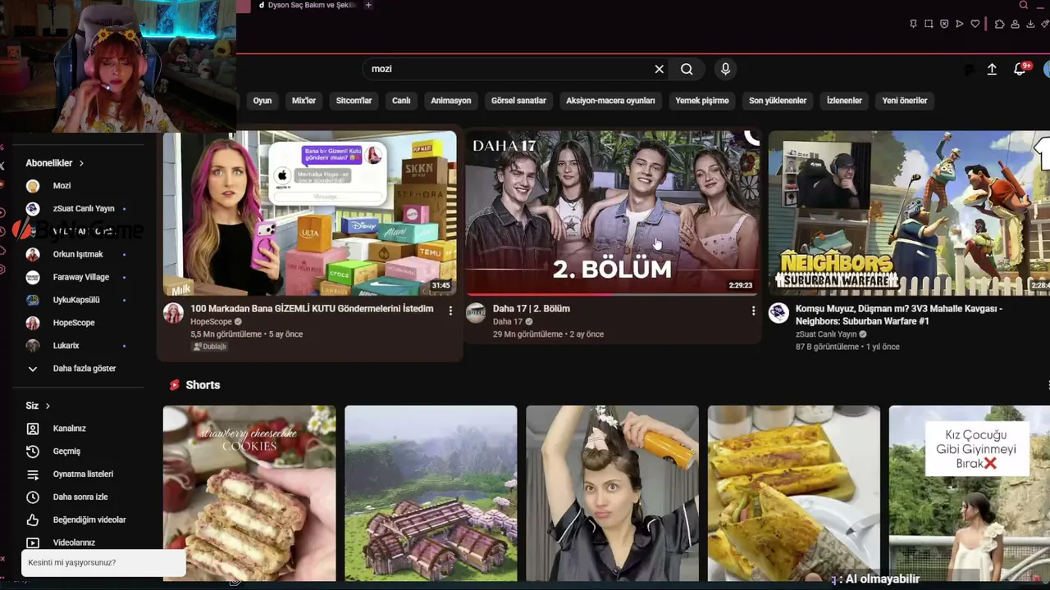This screenshot has height=590, width=1050.
Task: Select the 'Görsel sanatlar' filter chip
Action: coord(518,101)
